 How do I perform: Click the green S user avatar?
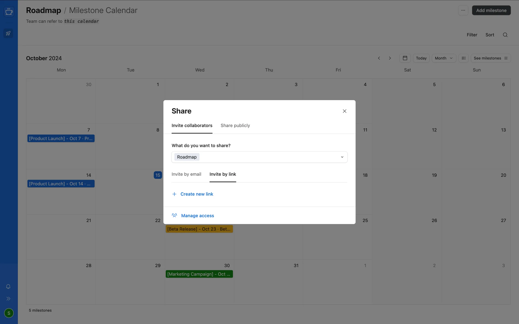[9, 313]
